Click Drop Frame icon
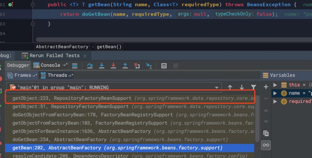This screenshot has height=158, width=312. (137, 66)
